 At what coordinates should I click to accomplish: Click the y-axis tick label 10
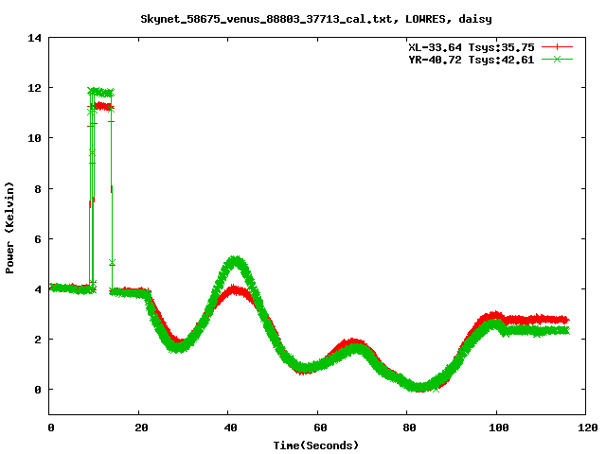coord(34,138)
